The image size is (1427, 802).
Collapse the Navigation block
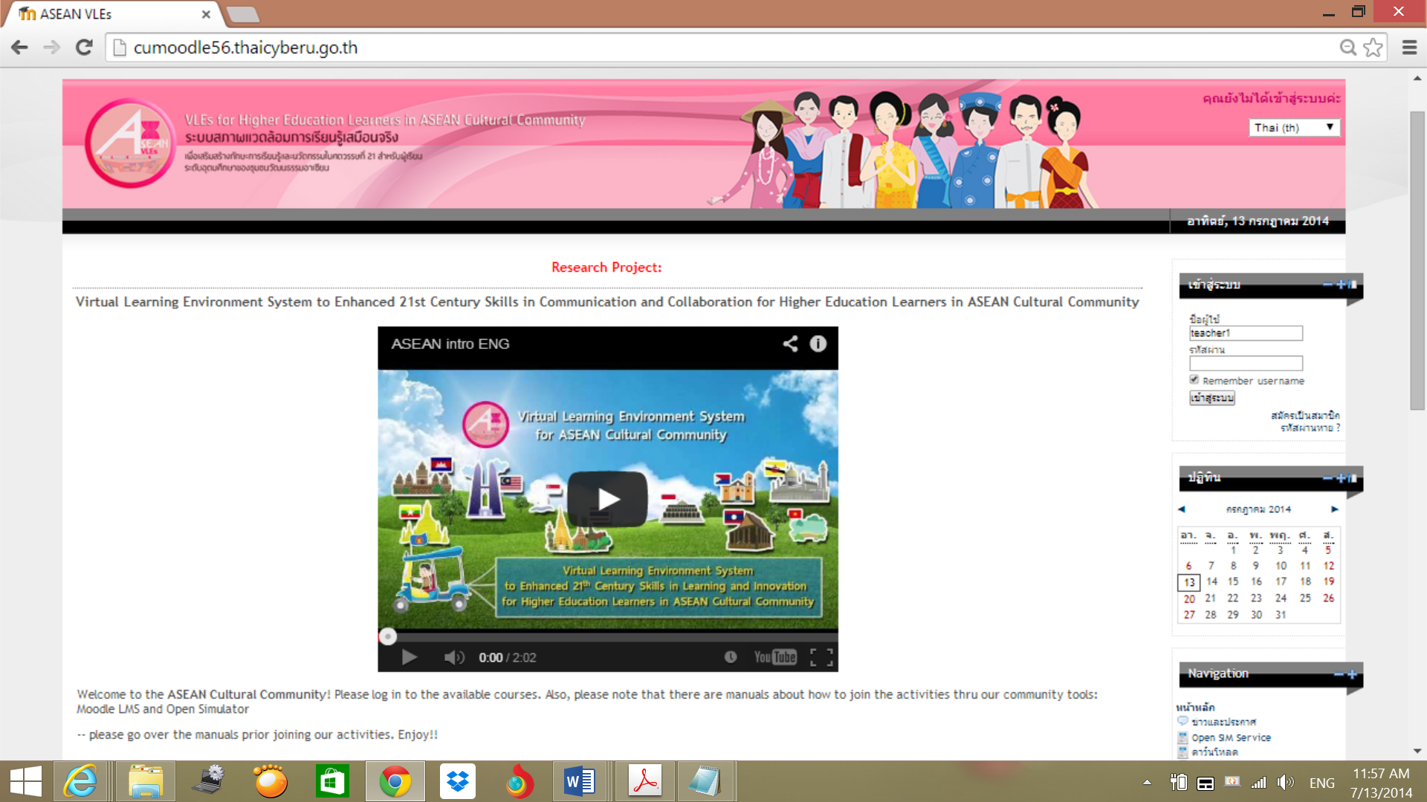point(1338,674)
